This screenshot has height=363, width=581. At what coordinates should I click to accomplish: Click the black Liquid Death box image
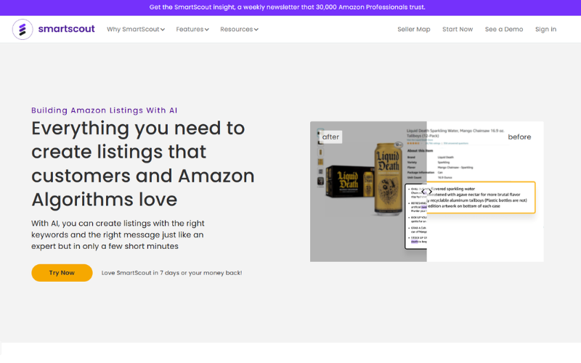pyautogui.click(x=350, y=181)
